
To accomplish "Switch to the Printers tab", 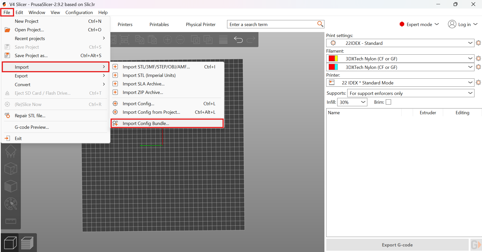I will [125, 24].
